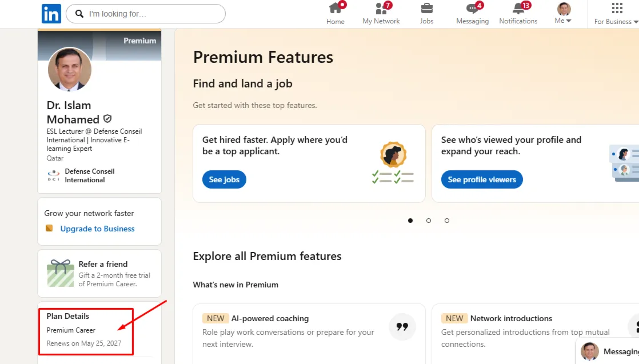
Task: Expand the For Business menu
Action: click(616, 14)
